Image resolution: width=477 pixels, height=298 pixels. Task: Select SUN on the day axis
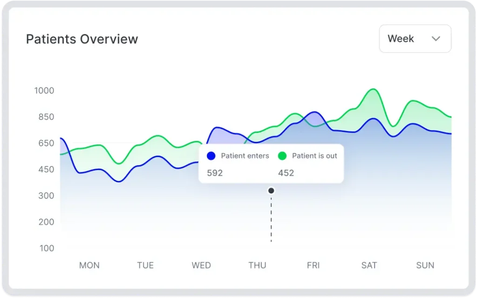click(425, 265)
